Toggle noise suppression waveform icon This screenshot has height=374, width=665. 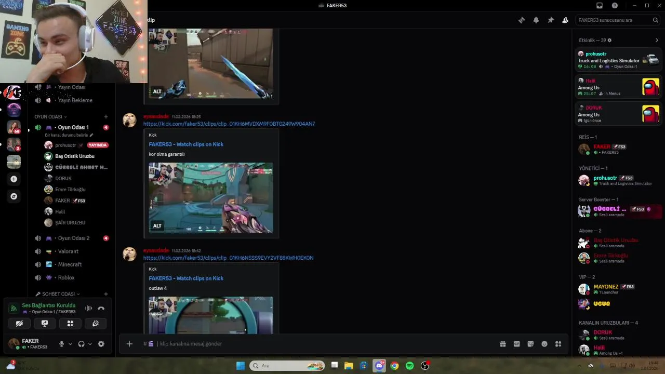89,309
